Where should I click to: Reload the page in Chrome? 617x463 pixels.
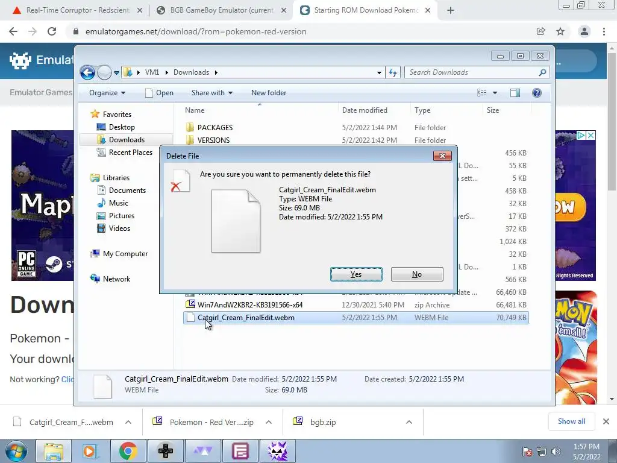pos(52,31)
